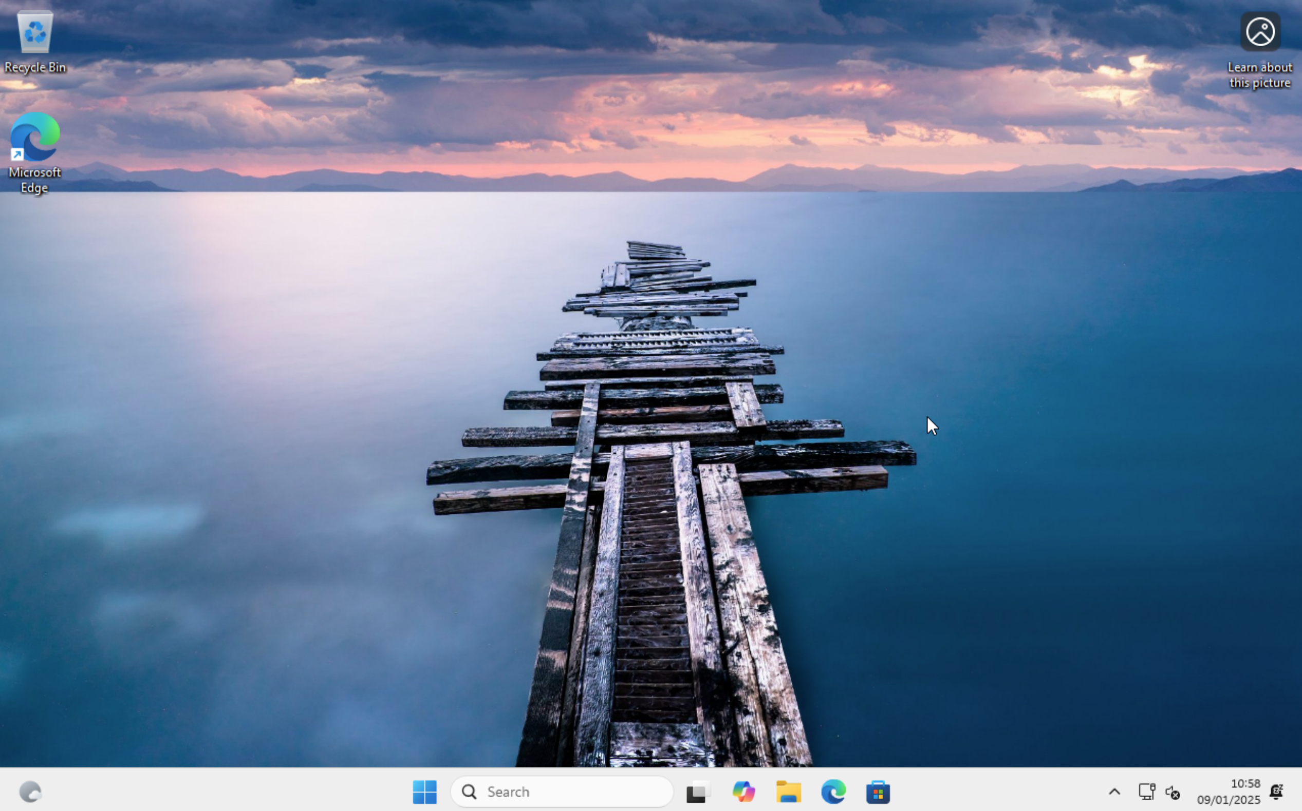The width and height of the screenshot is (1302, 811).
Task: Select the 'Recycle Bin' label text
Action: tap(35, 68)
